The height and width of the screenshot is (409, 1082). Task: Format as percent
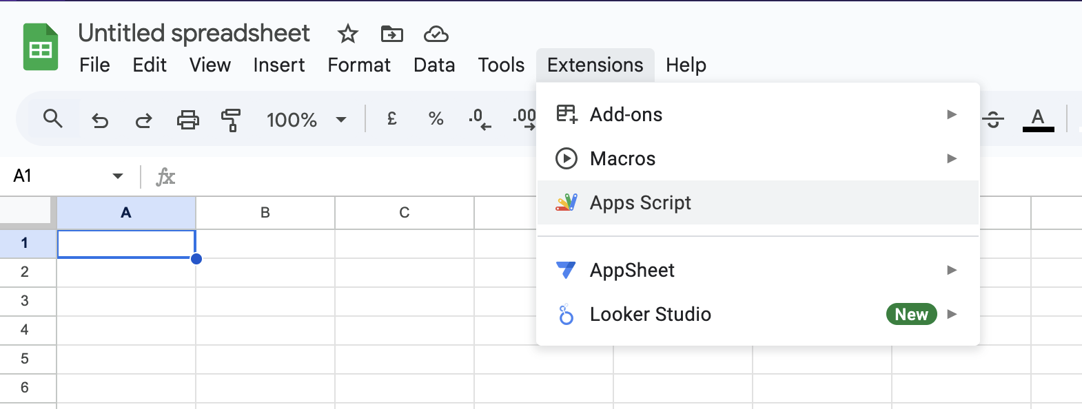(x=436, y=119)
